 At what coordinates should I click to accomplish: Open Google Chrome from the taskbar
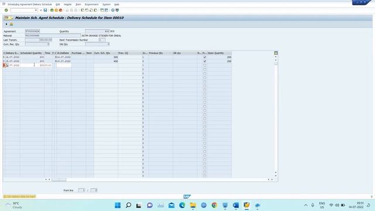click(214, 205)
